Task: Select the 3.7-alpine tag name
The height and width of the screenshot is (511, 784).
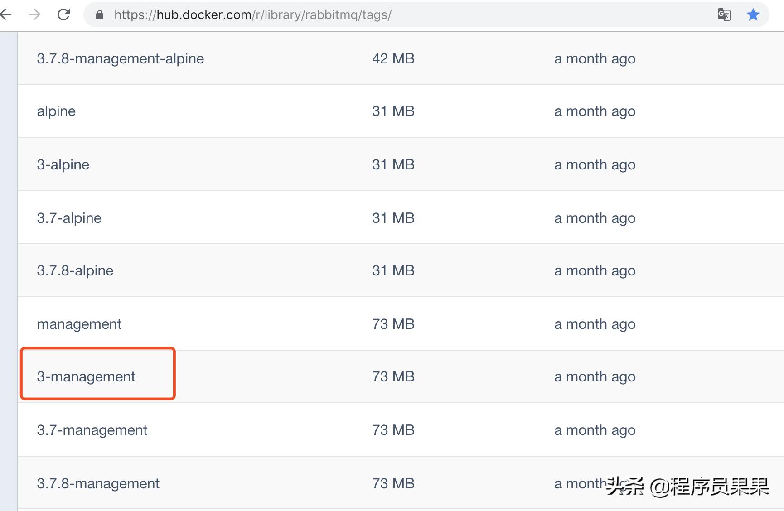Action: (x=69, y=218)
